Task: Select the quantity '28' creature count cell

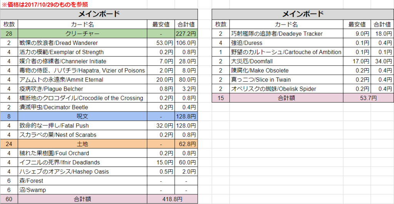Action: (9, 34)
